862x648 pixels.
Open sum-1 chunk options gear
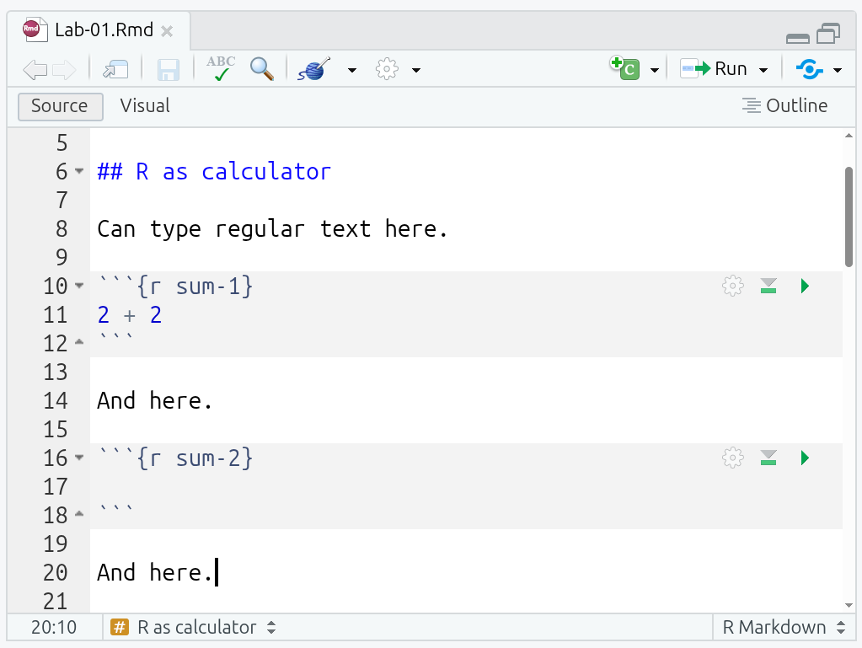(733, 287)
